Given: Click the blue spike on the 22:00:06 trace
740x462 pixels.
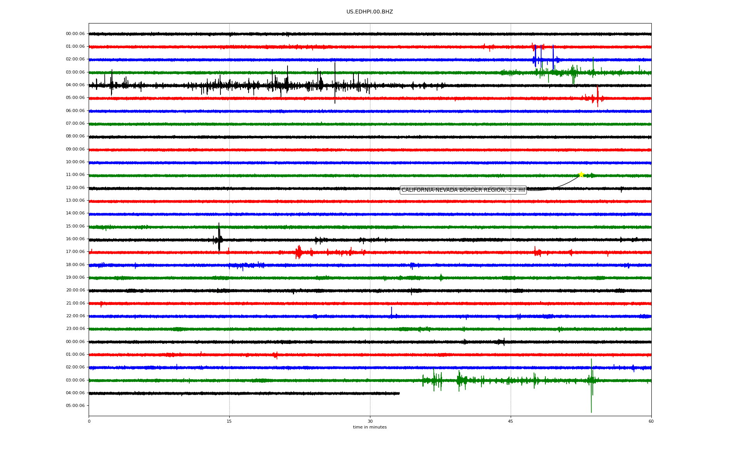Looking at the screenshot, I should [x=392, y=311].
